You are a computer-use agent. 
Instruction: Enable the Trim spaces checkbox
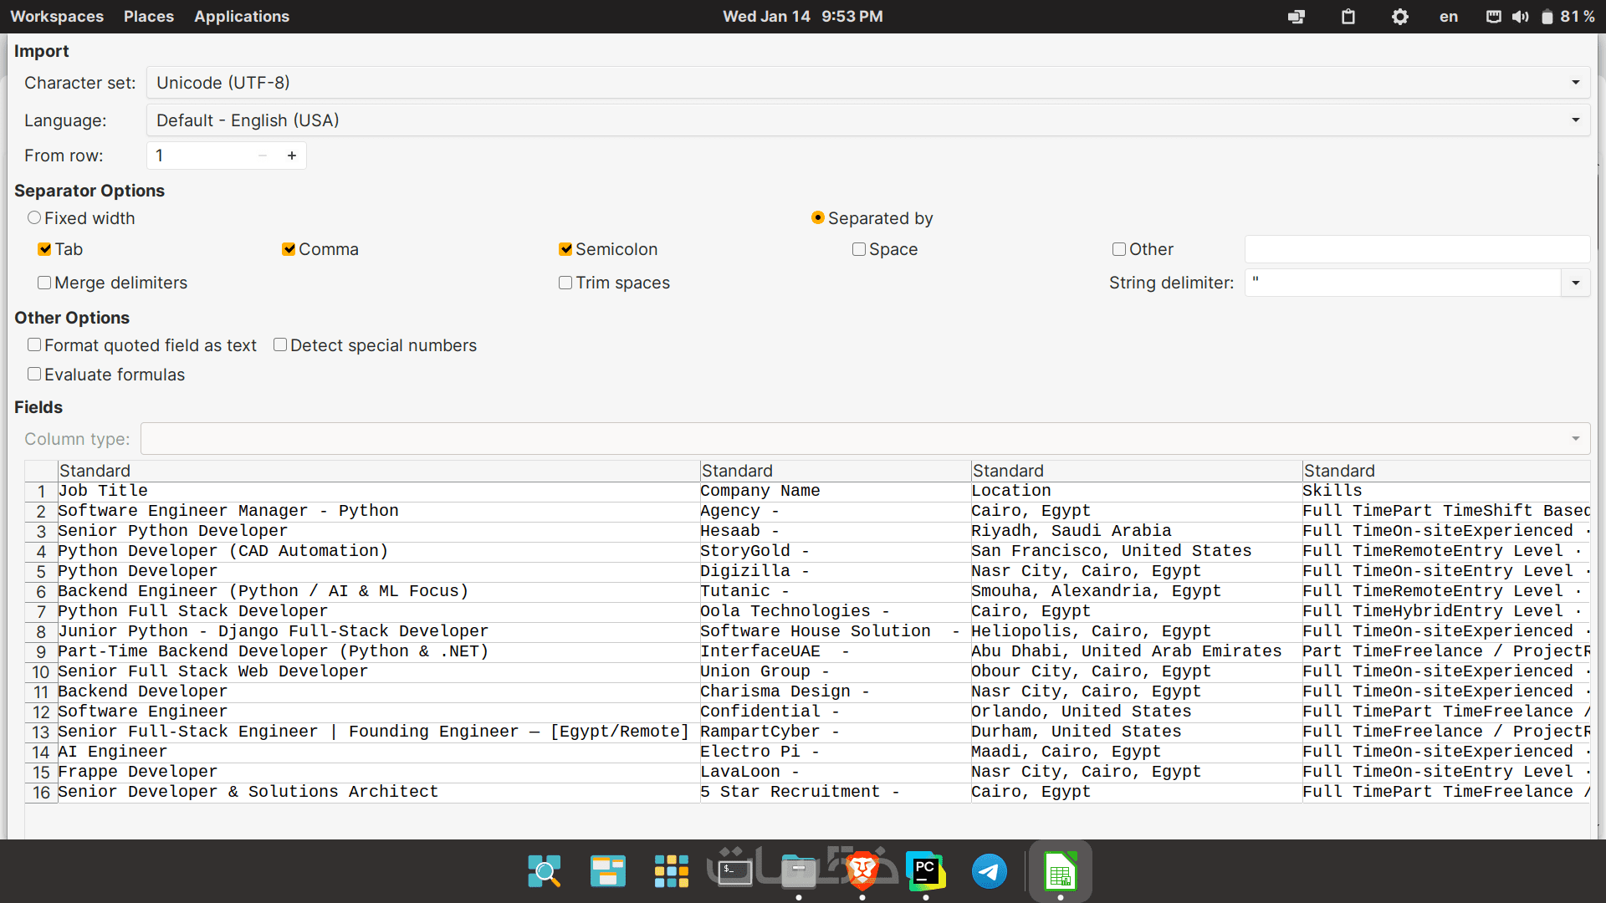565,283
